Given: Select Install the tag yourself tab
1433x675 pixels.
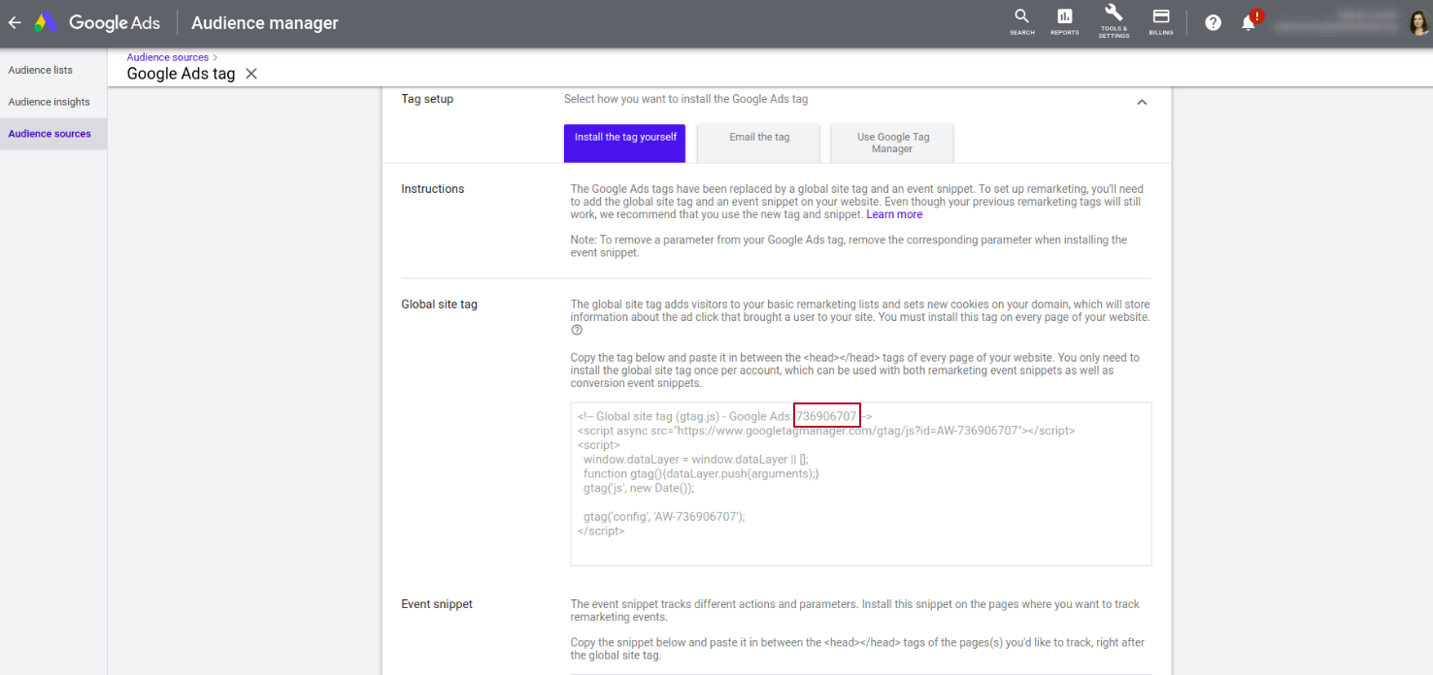Looking at the screenshot, I should click(625, 143).
